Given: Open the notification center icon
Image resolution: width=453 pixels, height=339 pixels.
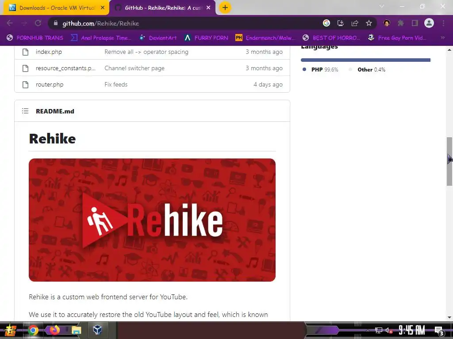Looking at the screenshot, I should point(439,331).
